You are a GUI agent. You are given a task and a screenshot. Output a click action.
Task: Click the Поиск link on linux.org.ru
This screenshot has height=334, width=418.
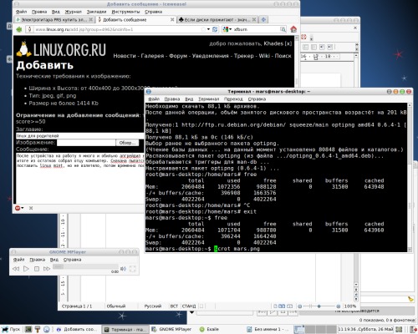point(283,56)
